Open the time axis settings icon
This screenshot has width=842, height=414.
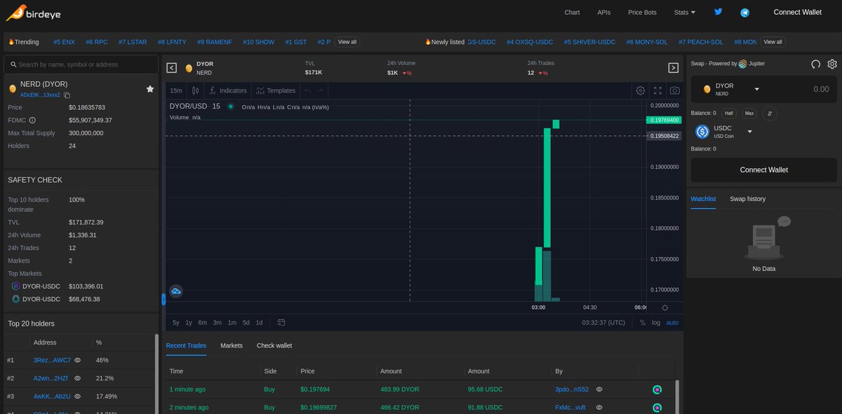(665, 308)
